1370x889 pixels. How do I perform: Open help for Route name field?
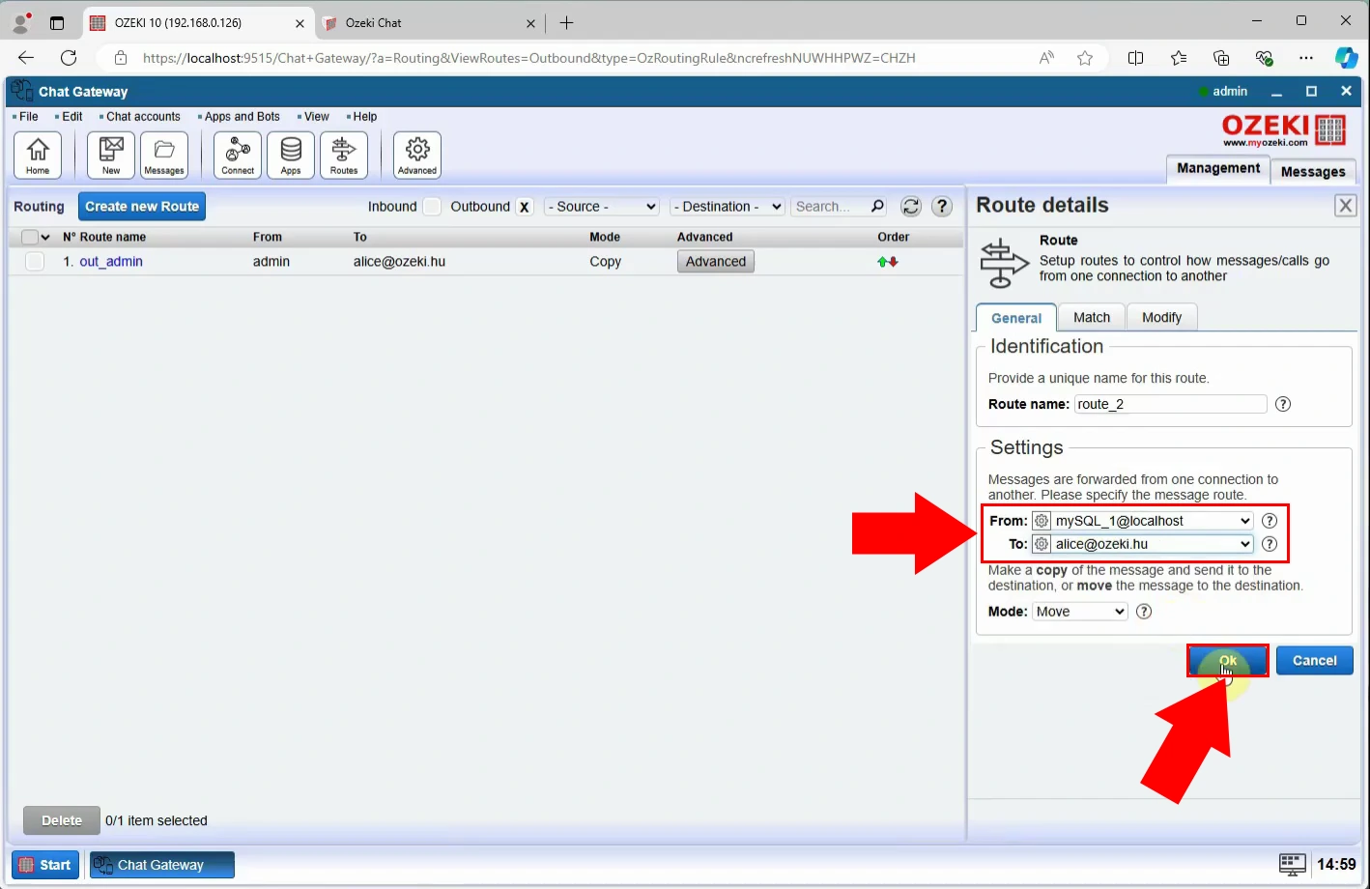pos(1283,404)
